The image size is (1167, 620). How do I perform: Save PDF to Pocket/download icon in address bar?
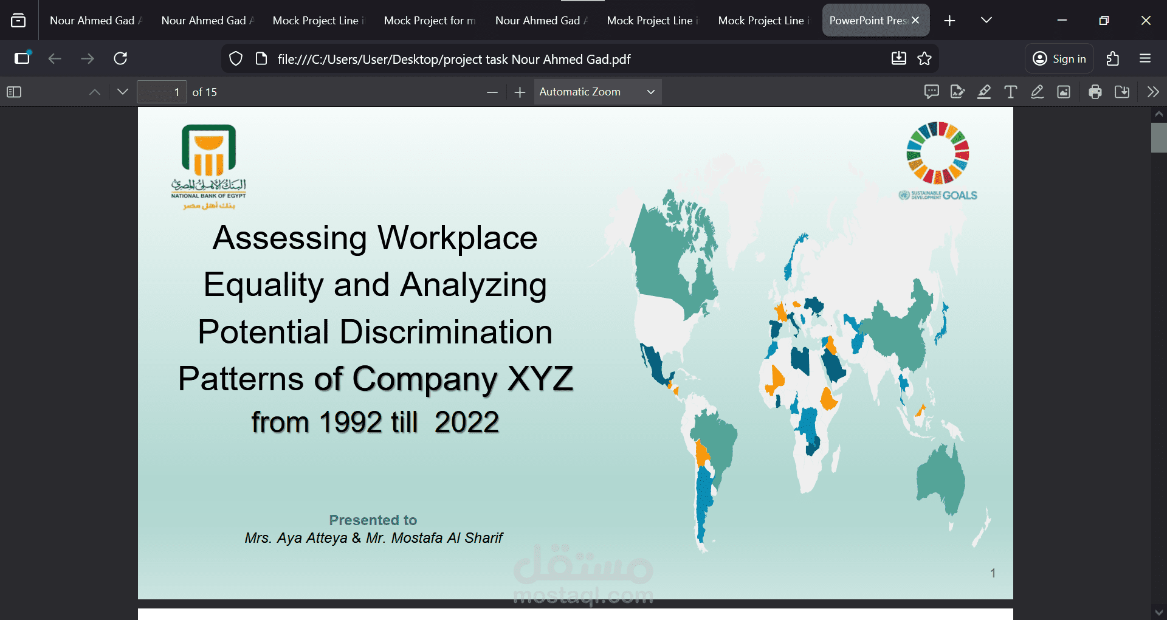tap(898, 58)
